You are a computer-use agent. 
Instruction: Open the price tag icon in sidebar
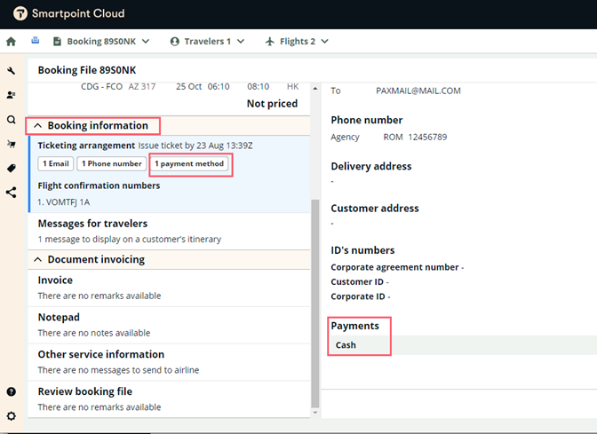pyautogui.click(x=11, y=168)
